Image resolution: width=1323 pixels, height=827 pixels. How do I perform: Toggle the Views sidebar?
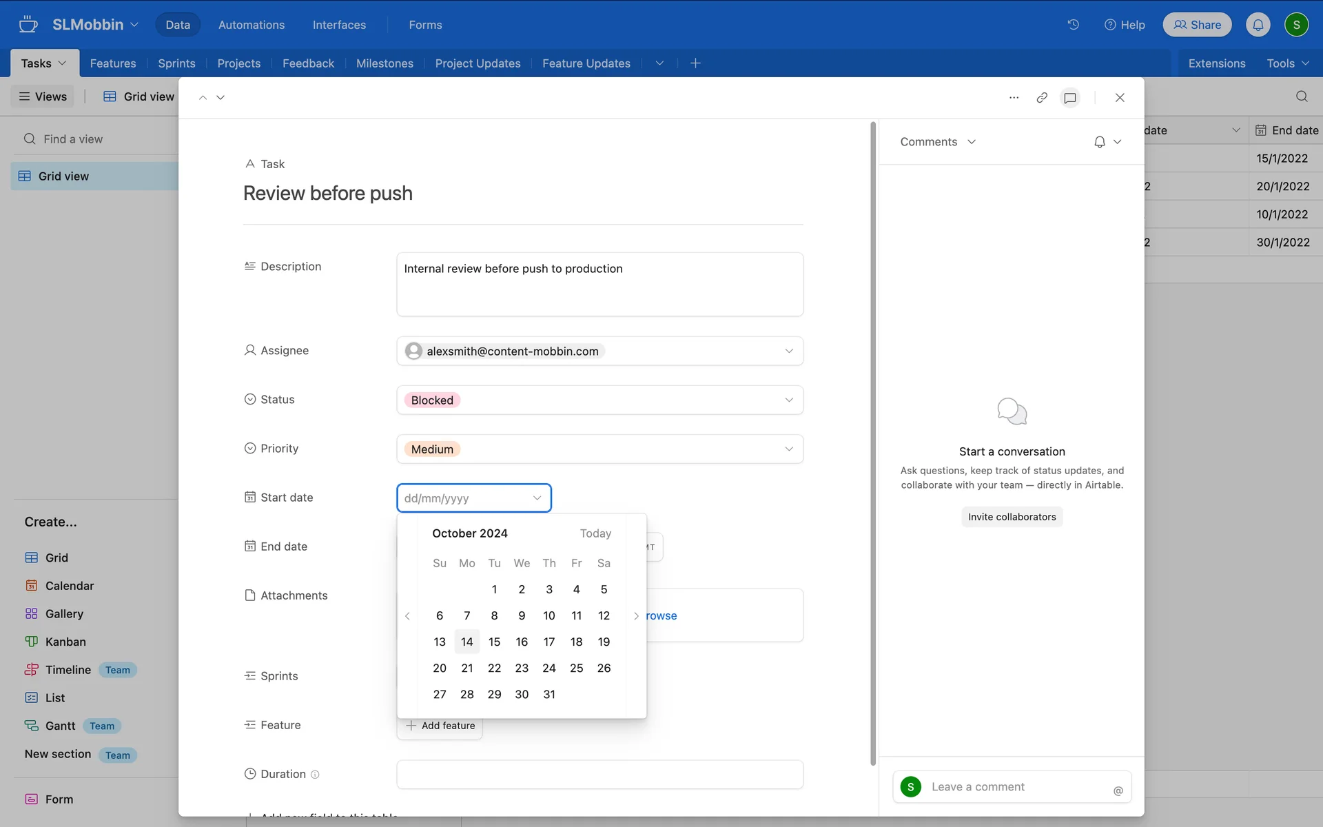tap(43, 96)
